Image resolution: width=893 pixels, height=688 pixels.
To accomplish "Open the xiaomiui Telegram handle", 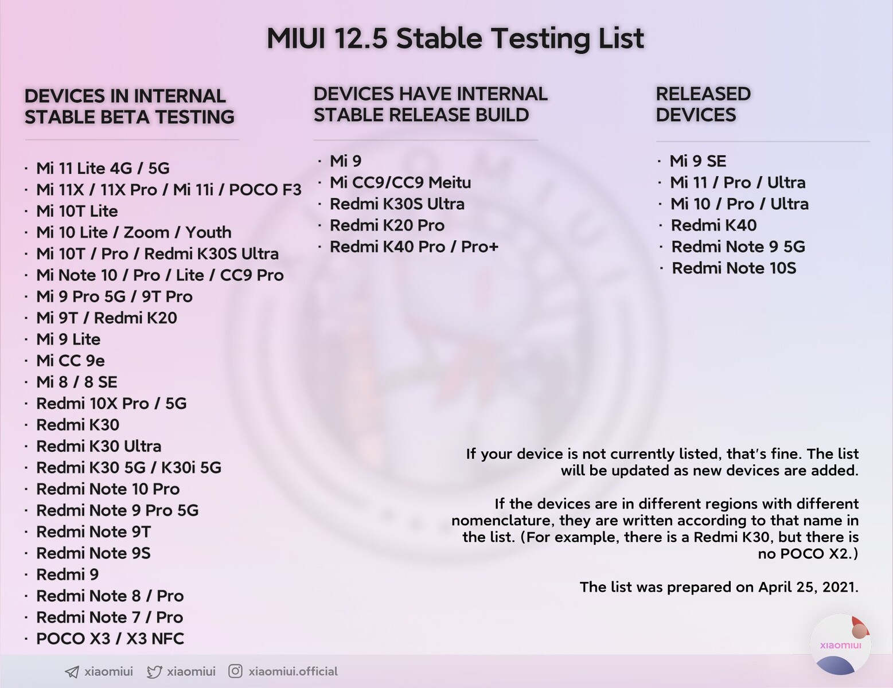I will (x=108, y=671).
